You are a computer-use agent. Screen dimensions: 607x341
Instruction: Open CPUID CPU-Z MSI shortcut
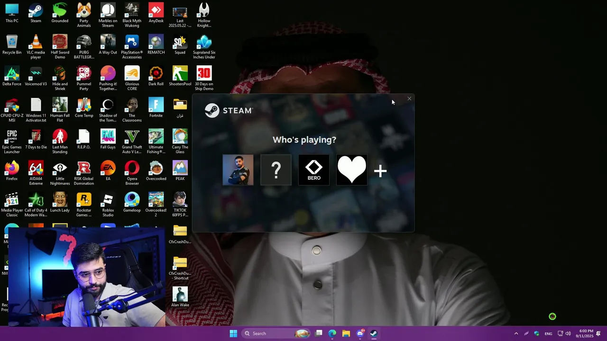(12, 110)
